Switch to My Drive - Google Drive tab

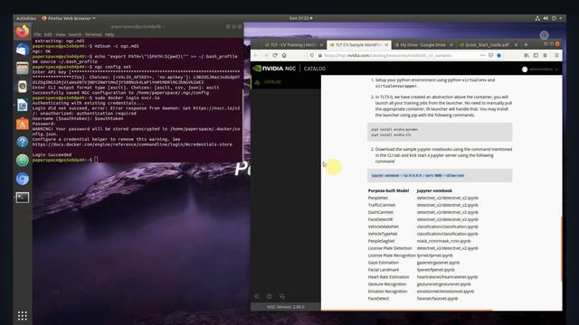(x=422, y=44)
